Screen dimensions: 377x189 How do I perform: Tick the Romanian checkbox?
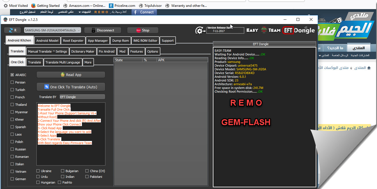[12, 157]
